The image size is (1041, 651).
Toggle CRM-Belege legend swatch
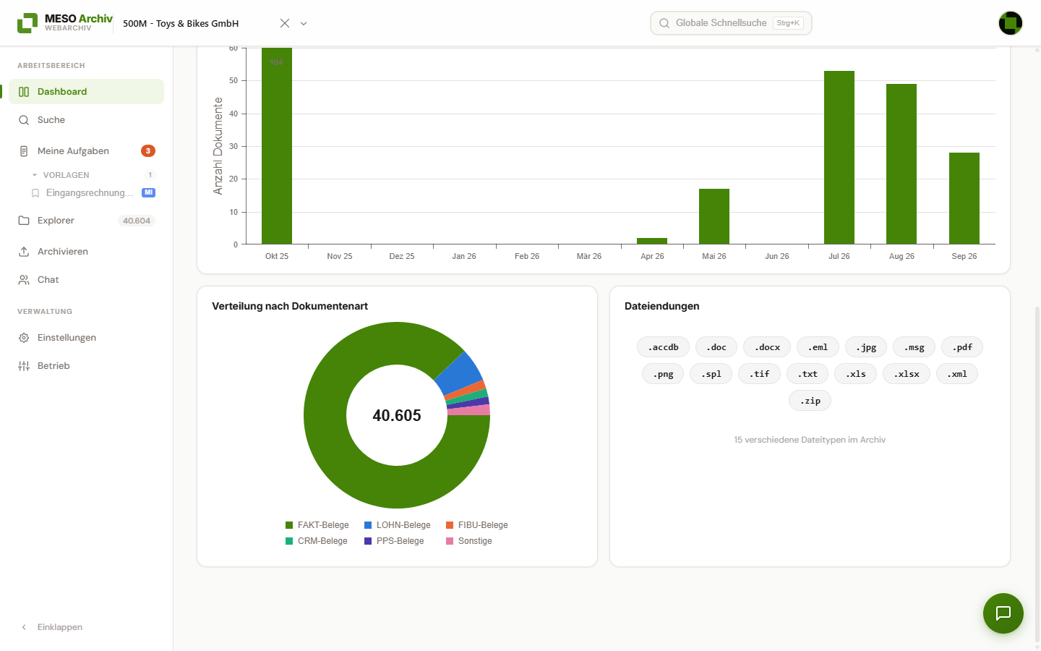(x=289, y=541)
